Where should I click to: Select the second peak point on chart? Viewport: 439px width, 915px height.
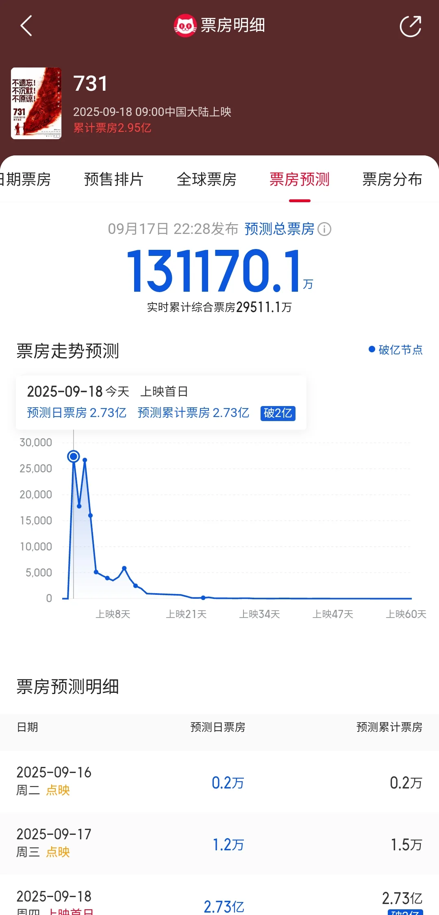[85, 460]
